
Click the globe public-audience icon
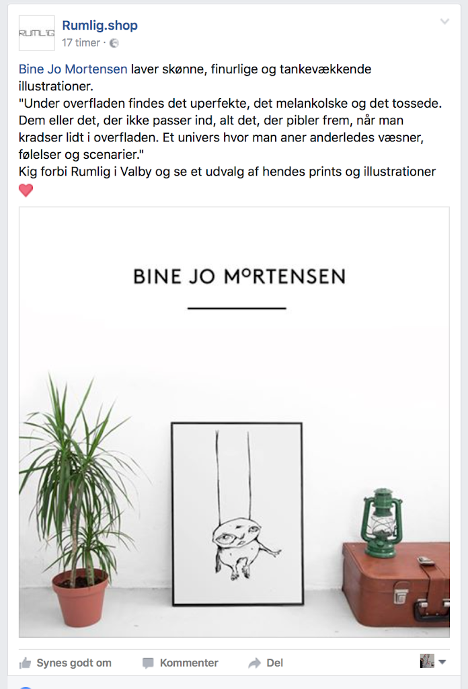tap(114, 43)
